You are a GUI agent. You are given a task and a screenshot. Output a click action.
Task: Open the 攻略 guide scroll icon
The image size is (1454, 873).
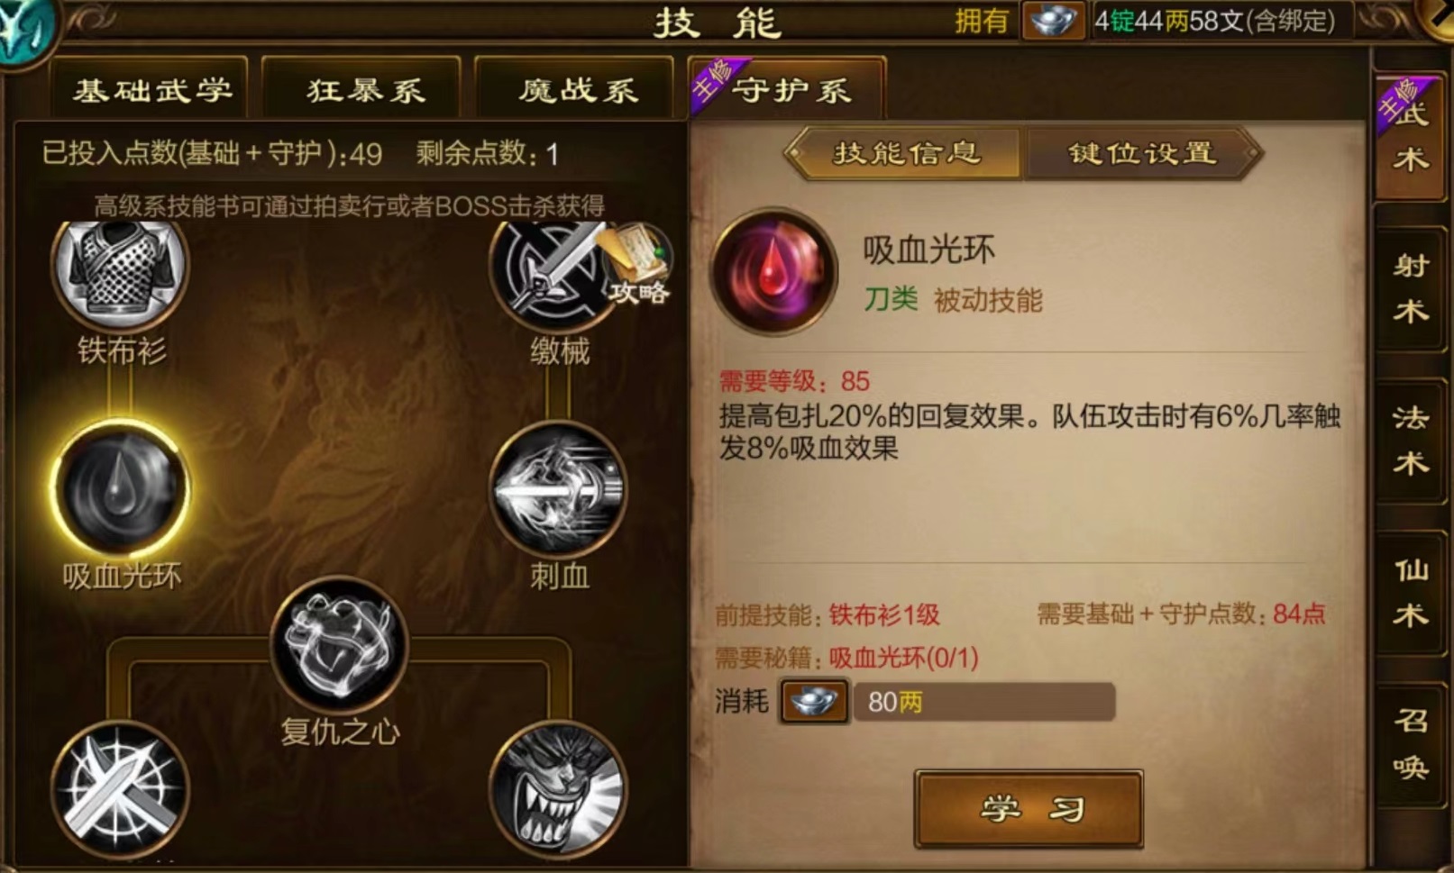click(636, 264)
